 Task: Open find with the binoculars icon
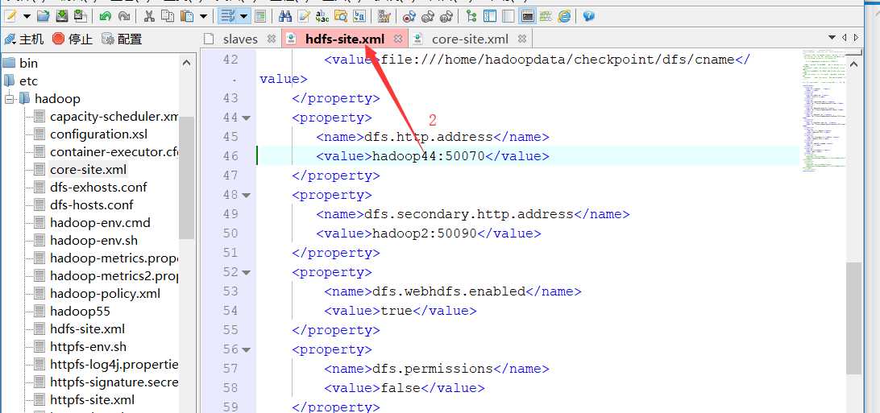[285, 15]
